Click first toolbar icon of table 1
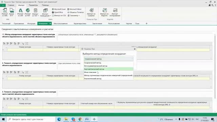The image size is (217, 122). 4,43
